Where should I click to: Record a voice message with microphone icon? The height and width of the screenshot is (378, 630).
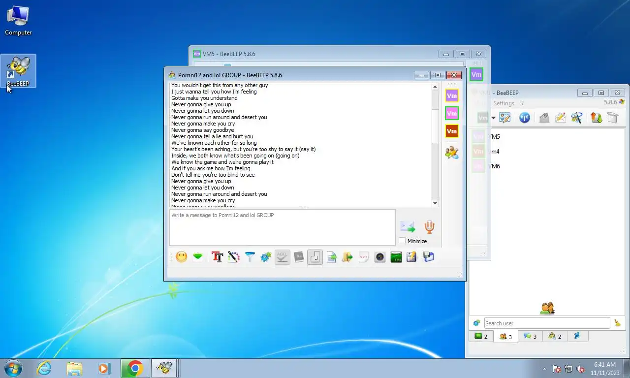point(429,226)
